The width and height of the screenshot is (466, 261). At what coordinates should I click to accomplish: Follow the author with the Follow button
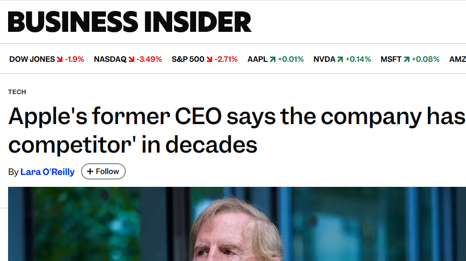click(103, 172)
